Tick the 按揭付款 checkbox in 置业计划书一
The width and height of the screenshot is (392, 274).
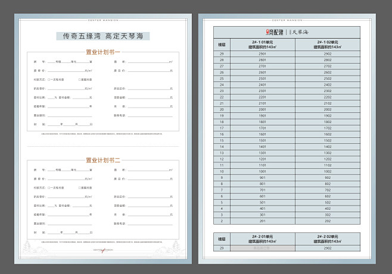tap(80, 80)
